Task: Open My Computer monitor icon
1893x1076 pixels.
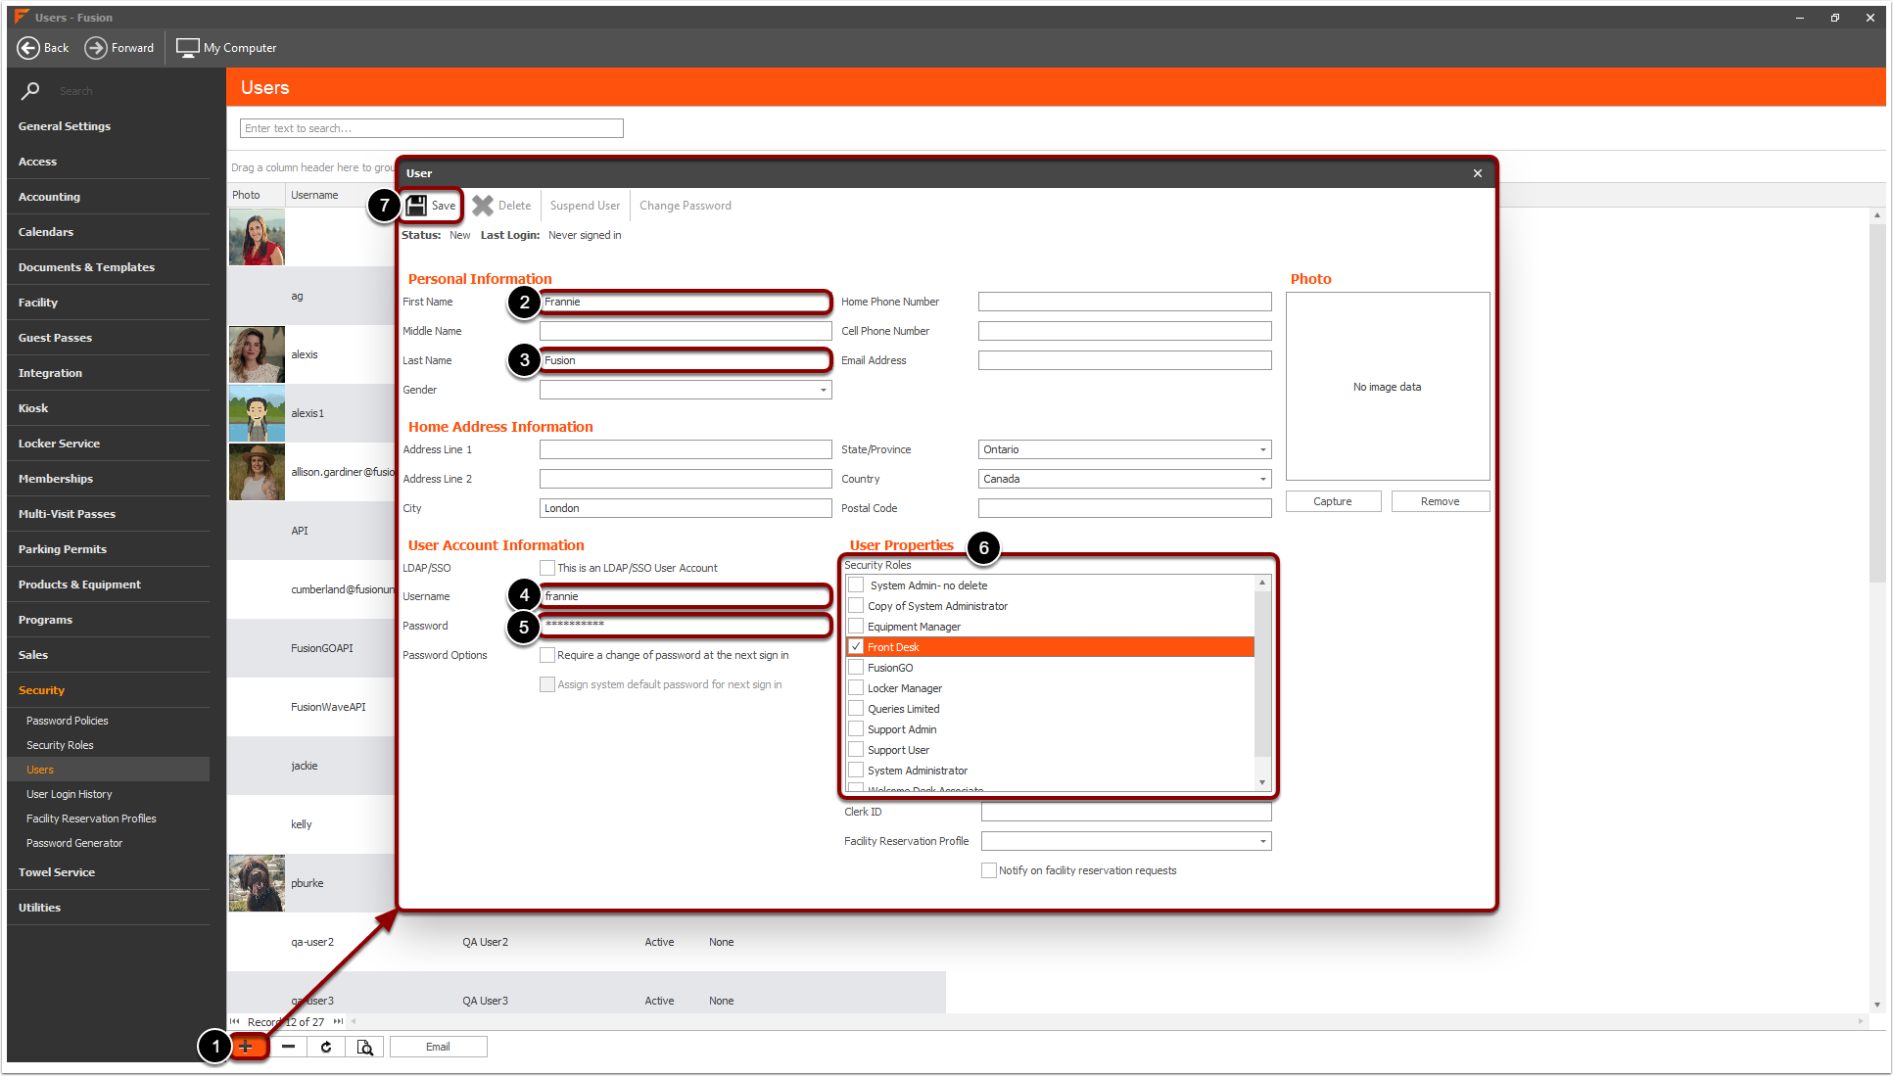Action: pyautogui.click(x=187, y=47)
